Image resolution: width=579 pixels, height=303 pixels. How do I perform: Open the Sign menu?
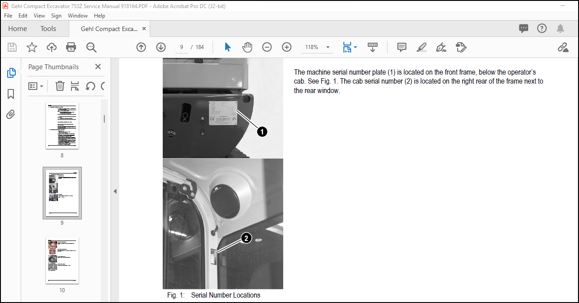(x=56, y=16)
